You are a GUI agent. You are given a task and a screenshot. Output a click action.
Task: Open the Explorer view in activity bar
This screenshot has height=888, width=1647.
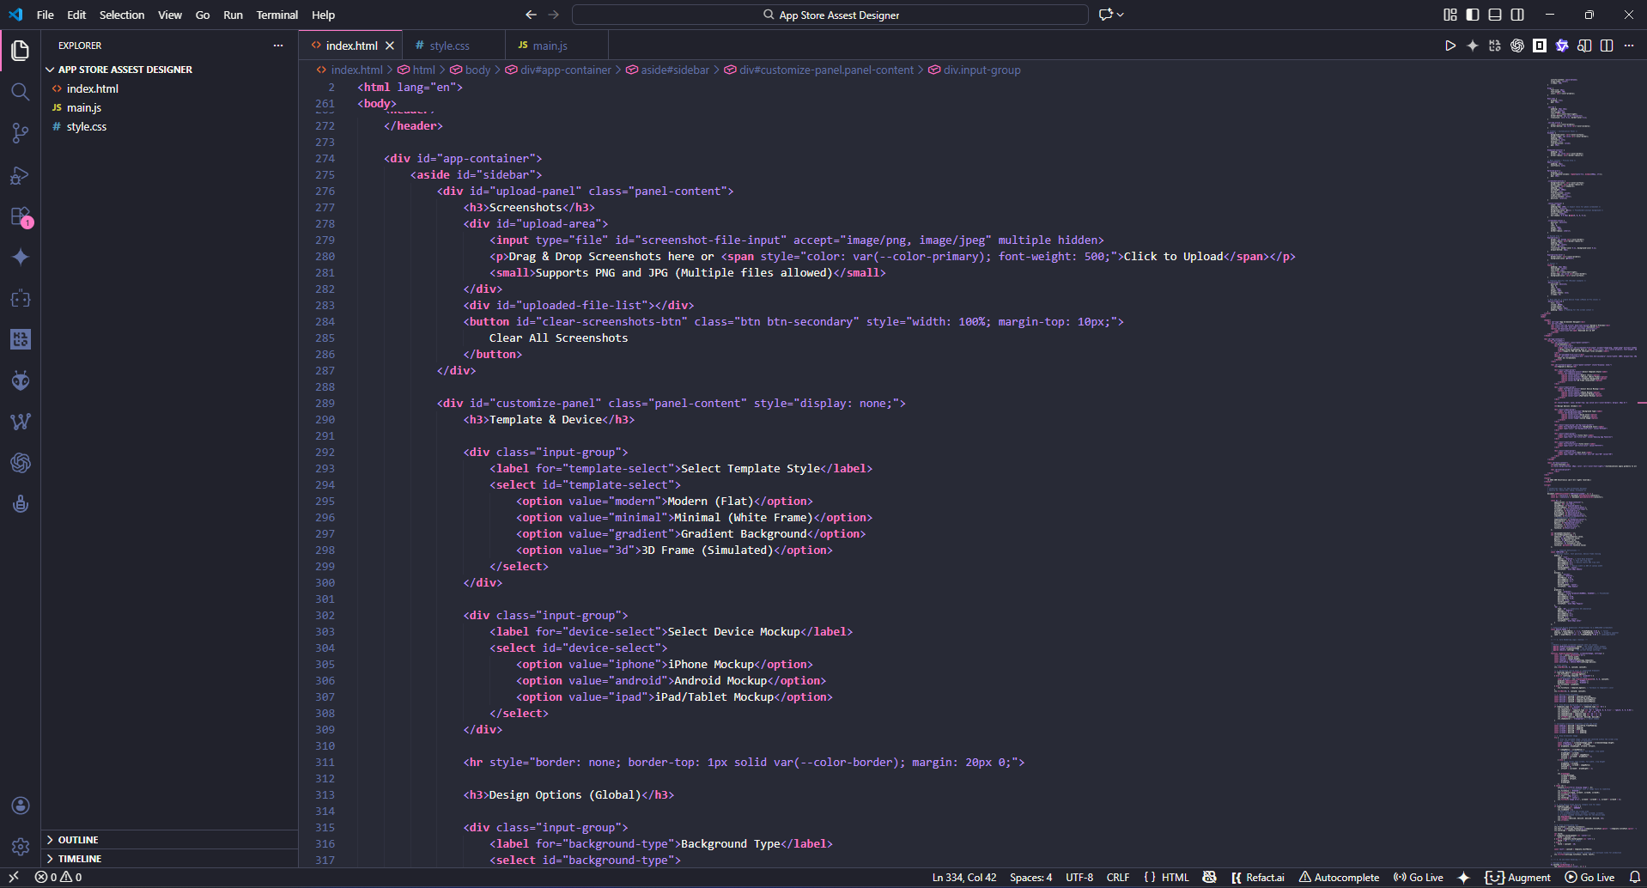21,51
